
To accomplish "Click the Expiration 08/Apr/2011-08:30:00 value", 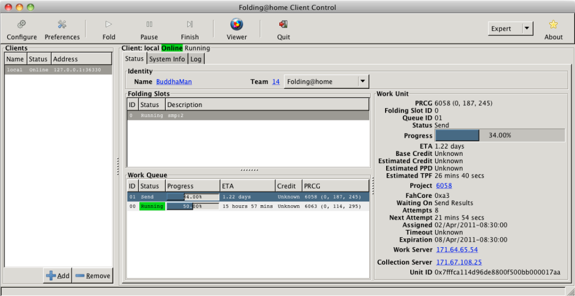I will coord(471,239).
